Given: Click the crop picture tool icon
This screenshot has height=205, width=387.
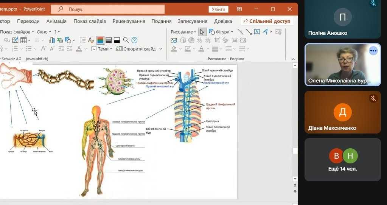Looking at the screenshot, I should 217,40.
